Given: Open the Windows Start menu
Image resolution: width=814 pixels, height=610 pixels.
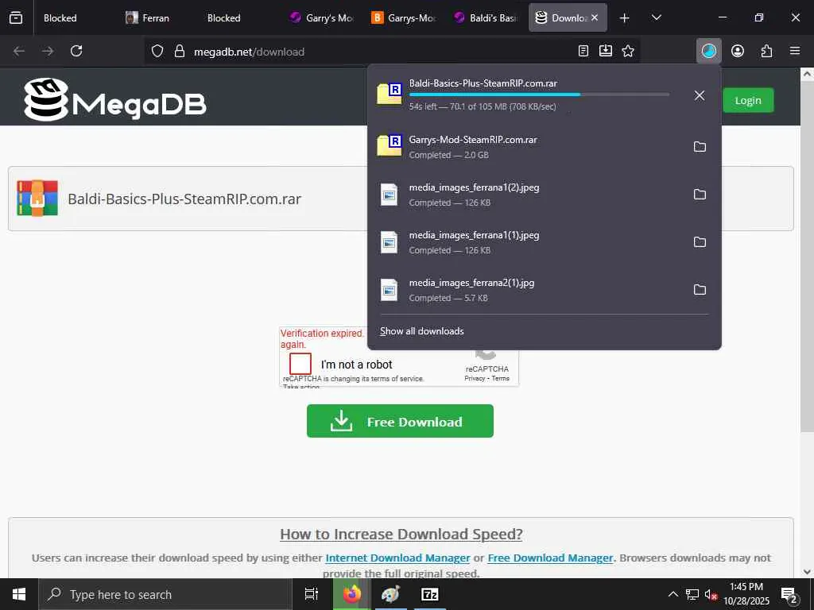Looking at the screenshot, I should (19, 594).
